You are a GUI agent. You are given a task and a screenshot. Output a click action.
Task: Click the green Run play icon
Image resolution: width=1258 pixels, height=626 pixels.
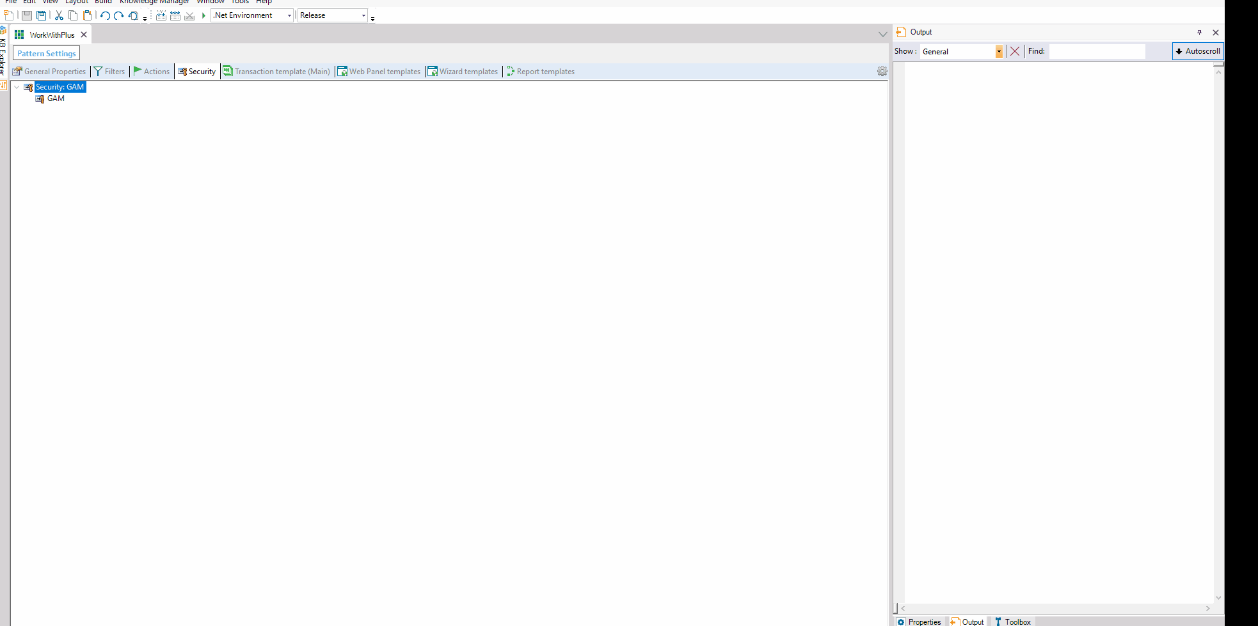[203, 15]
